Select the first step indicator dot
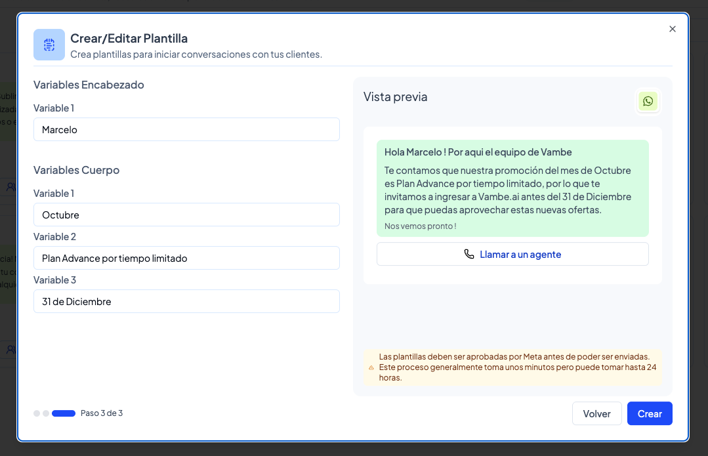Viewport: 708px width, 456px height. (37, 413)
